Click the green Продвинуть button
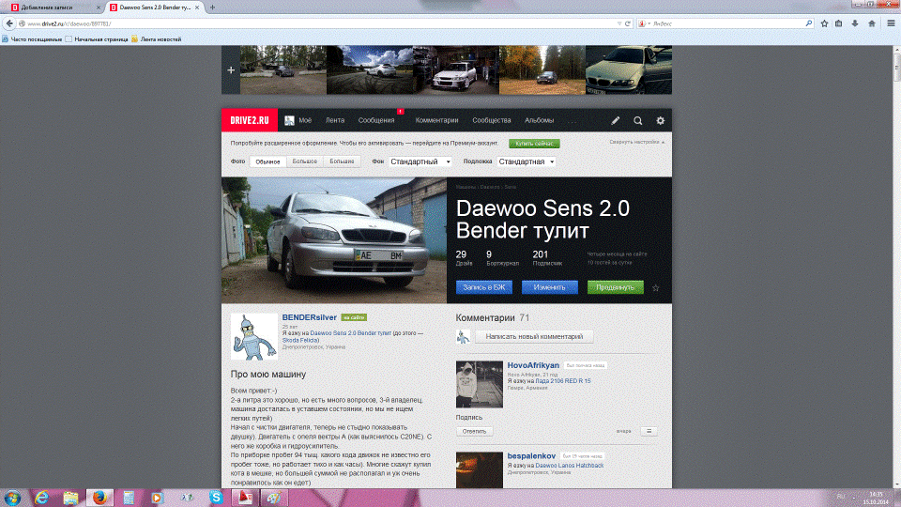The image size is (901, 507). tap(616, 287)
